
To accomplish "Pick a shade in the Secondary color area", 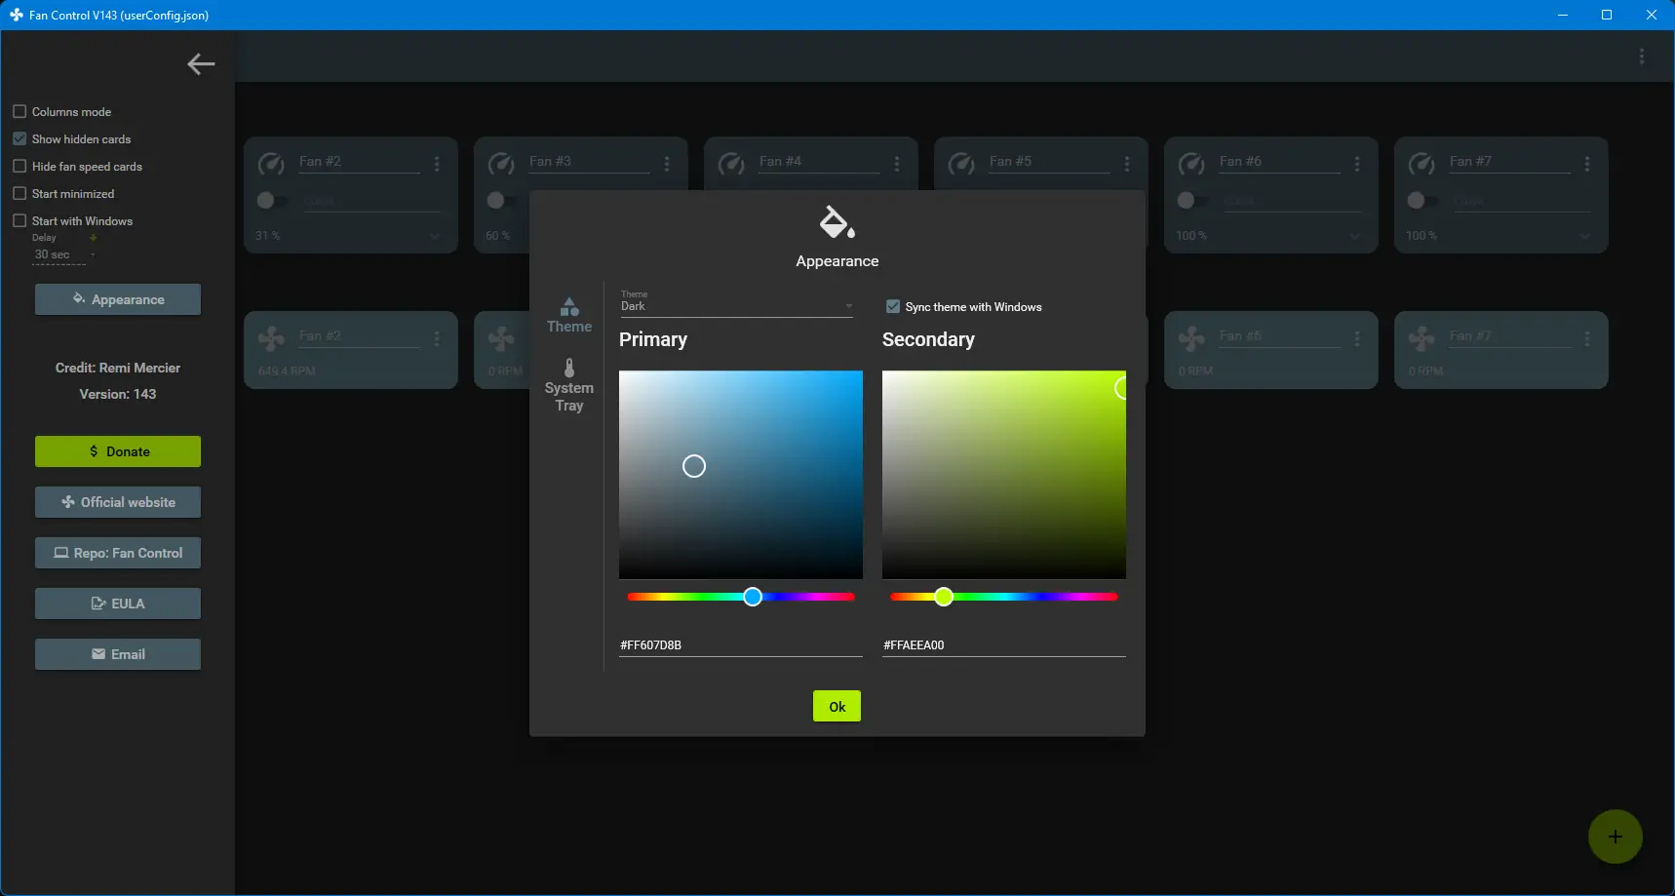I will pyautogui.click(x=1004, y=475).
